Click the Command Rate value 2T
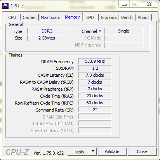Viewport: 160px width, 160px height. [95, 110]
